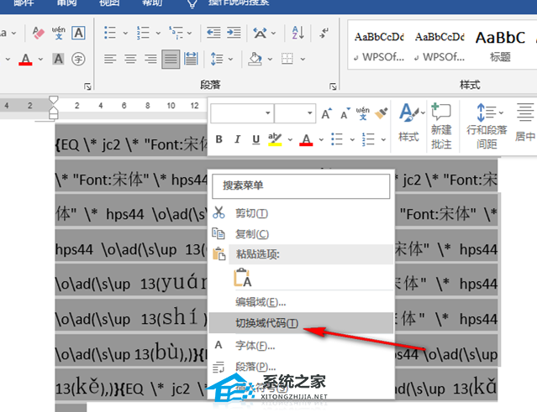Click shrink font icon in mini toolbar

point(345,113)
